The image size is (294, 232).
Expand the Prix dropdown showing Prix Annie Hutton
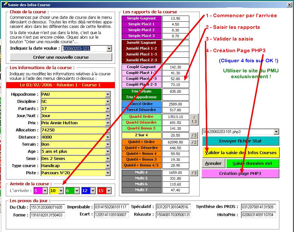point(108,123)
